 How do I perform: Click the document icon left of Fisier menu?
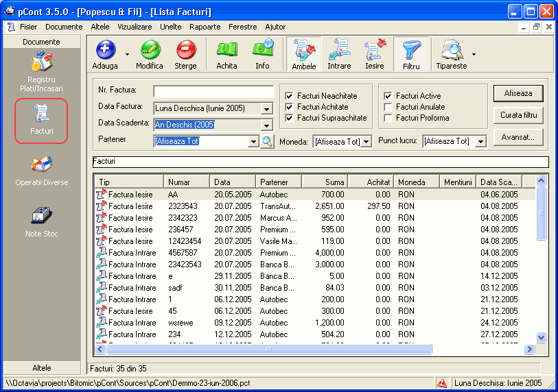[11, 27]
